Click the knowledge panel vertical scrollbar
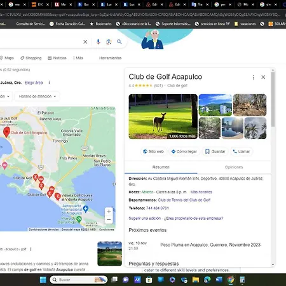286x286 pixels. pos(273,99)
